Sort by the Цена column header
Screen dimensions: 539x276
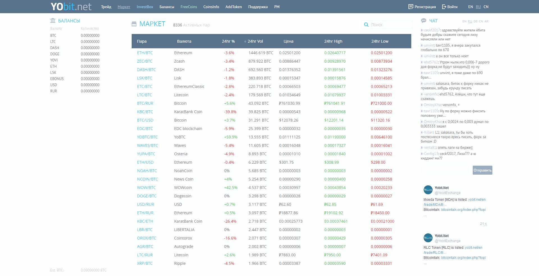tap(288, 41)
